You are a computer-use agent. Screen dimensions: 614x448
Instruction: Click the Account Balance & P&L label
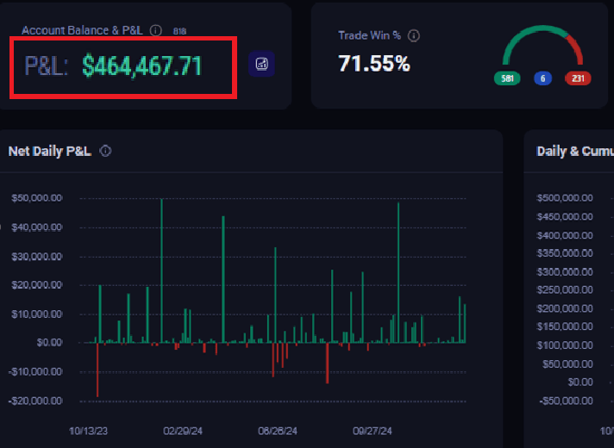[84, 30]
